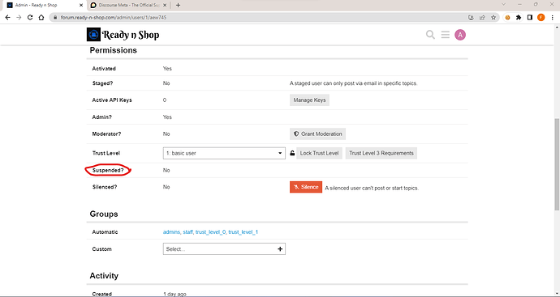This screenshot has width=560, height=297.
Task: Open the browser extensions puzzle menu
Action: (519, 17)
